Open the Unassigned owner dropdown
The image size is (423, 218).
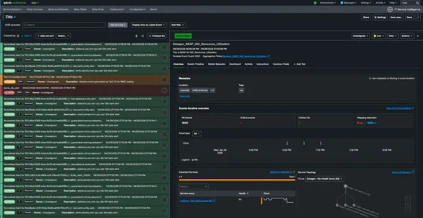[x=360, y=36]
